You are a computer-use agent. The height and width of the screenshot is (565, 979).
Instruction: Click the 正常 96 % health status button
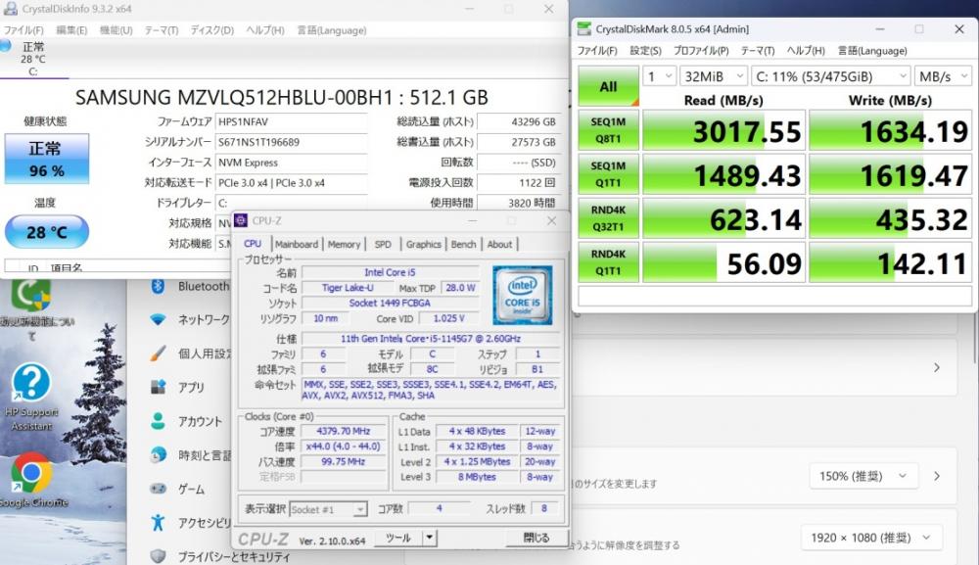click(47, 159)
